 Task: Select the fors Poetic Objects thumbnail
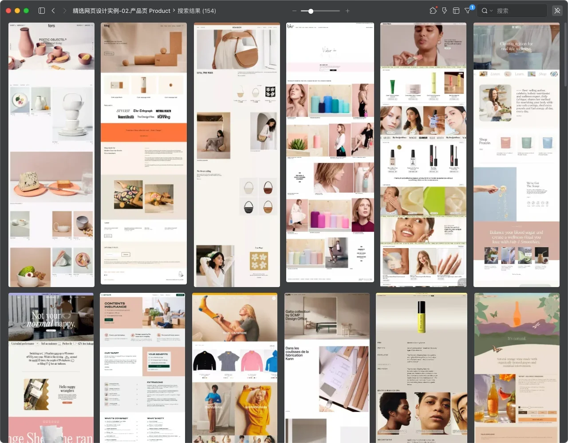[x=51, y=155]
